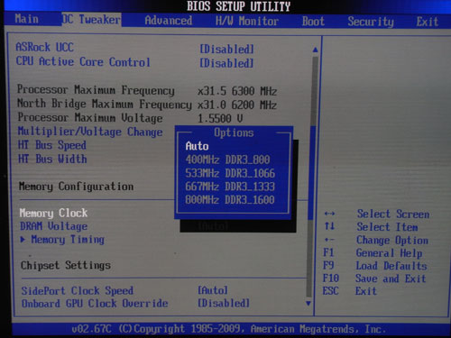451x338 pixels.
Task: Toggle Onboard GPU Clock Override Disabled value
Action: pyautogui.click(x=224, y=303)
